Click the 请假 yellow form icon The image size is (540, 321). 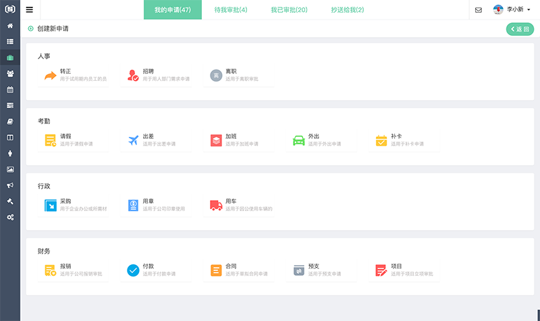click(50, 140)
